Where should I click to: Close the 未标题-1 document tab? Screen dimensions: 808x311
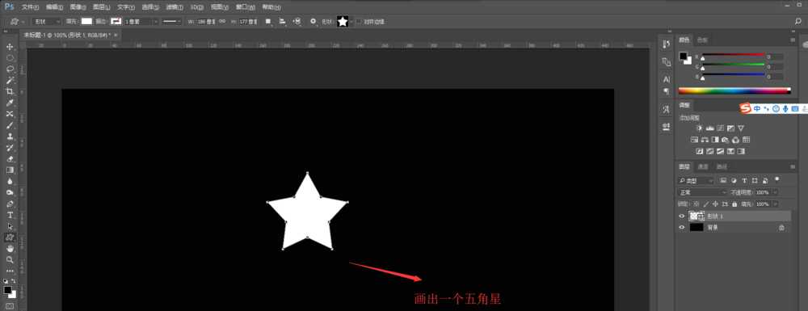pos(116,35)
